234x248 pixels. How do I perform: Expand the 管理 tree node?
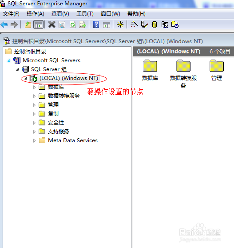tap(34, 105)
